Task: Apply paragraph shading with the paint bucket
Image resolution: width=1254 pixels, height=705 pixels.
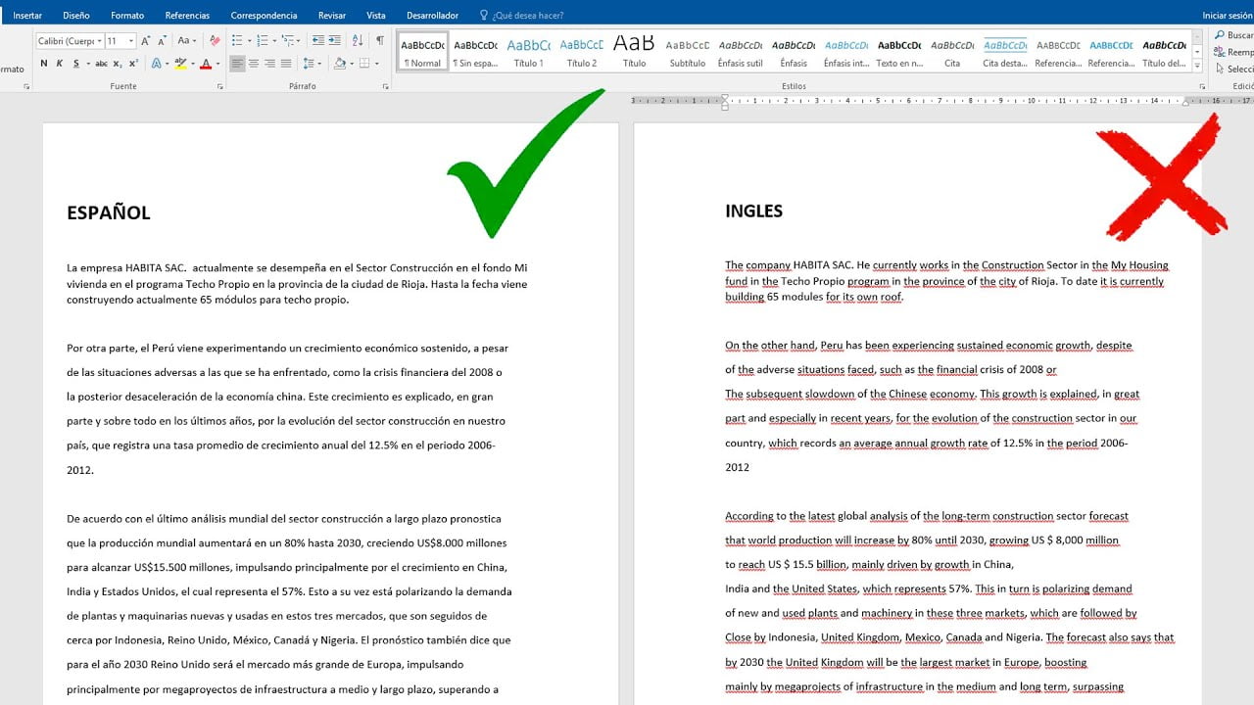Action: coord(339,64)
